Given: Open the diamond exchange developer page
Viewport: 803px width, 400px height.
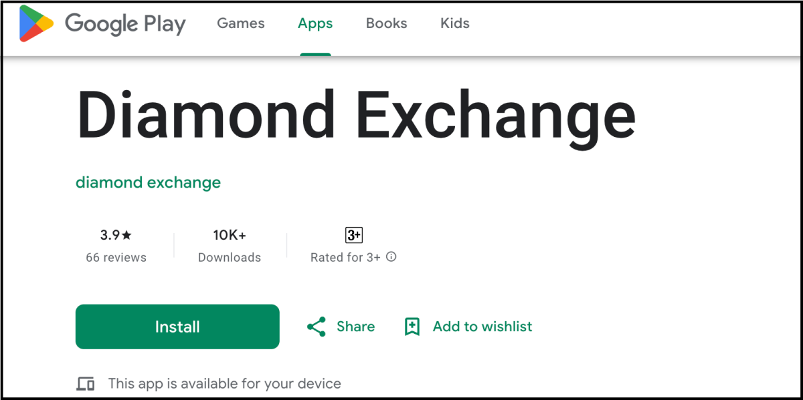Looking at the screenshot, I should [148, 182].
